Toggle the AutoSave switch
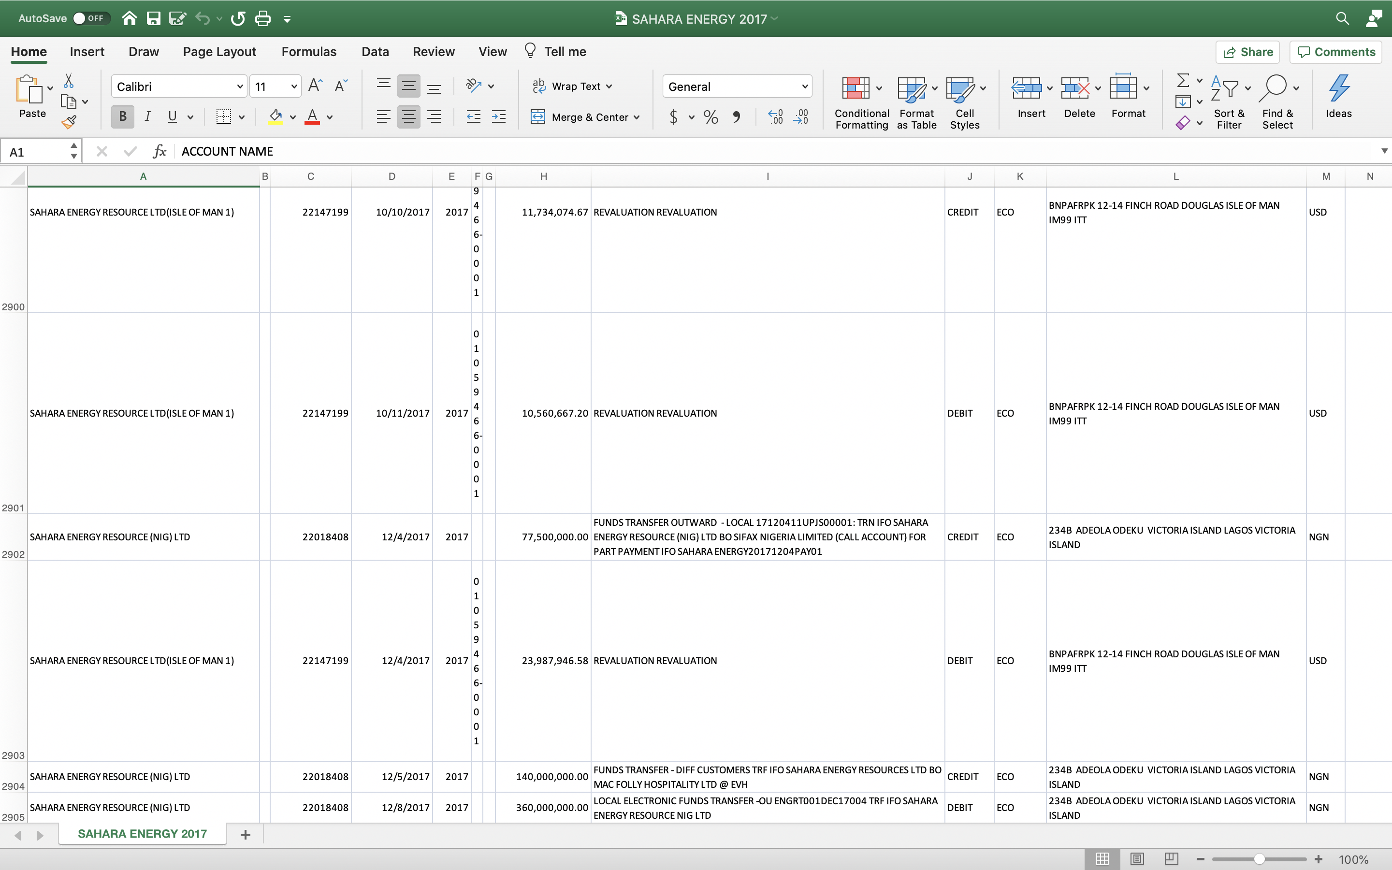Viewport: 1392px width, 870px height. [91, 18]
